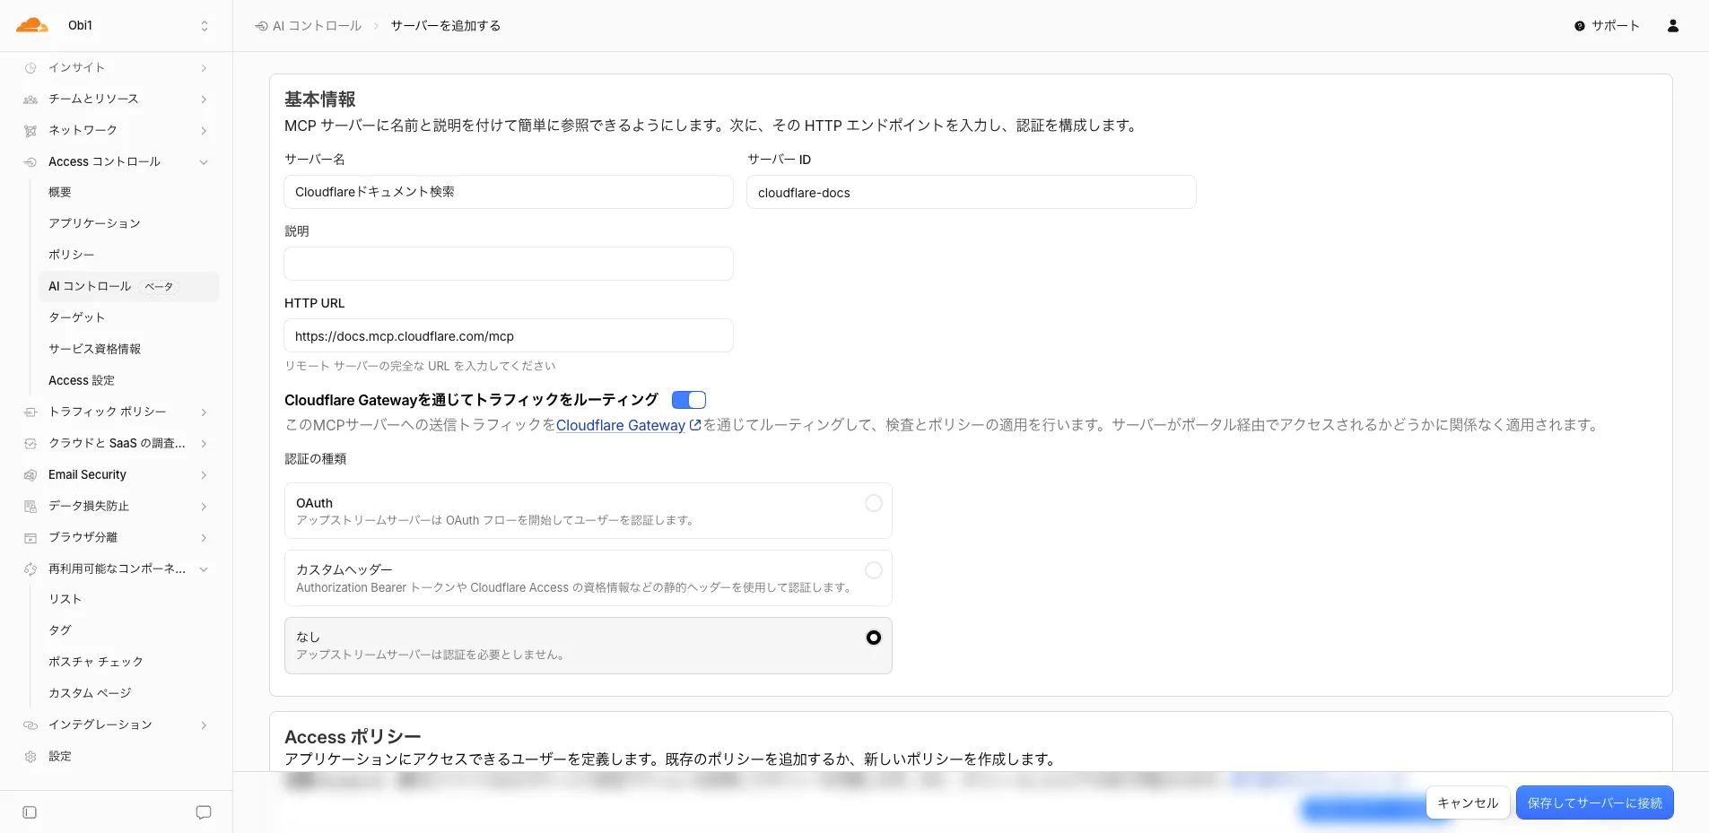Expand the チームとリソース section chevron
This screenshot has height=833, width=1709.
pyautogui.click(x=204, y=100)
